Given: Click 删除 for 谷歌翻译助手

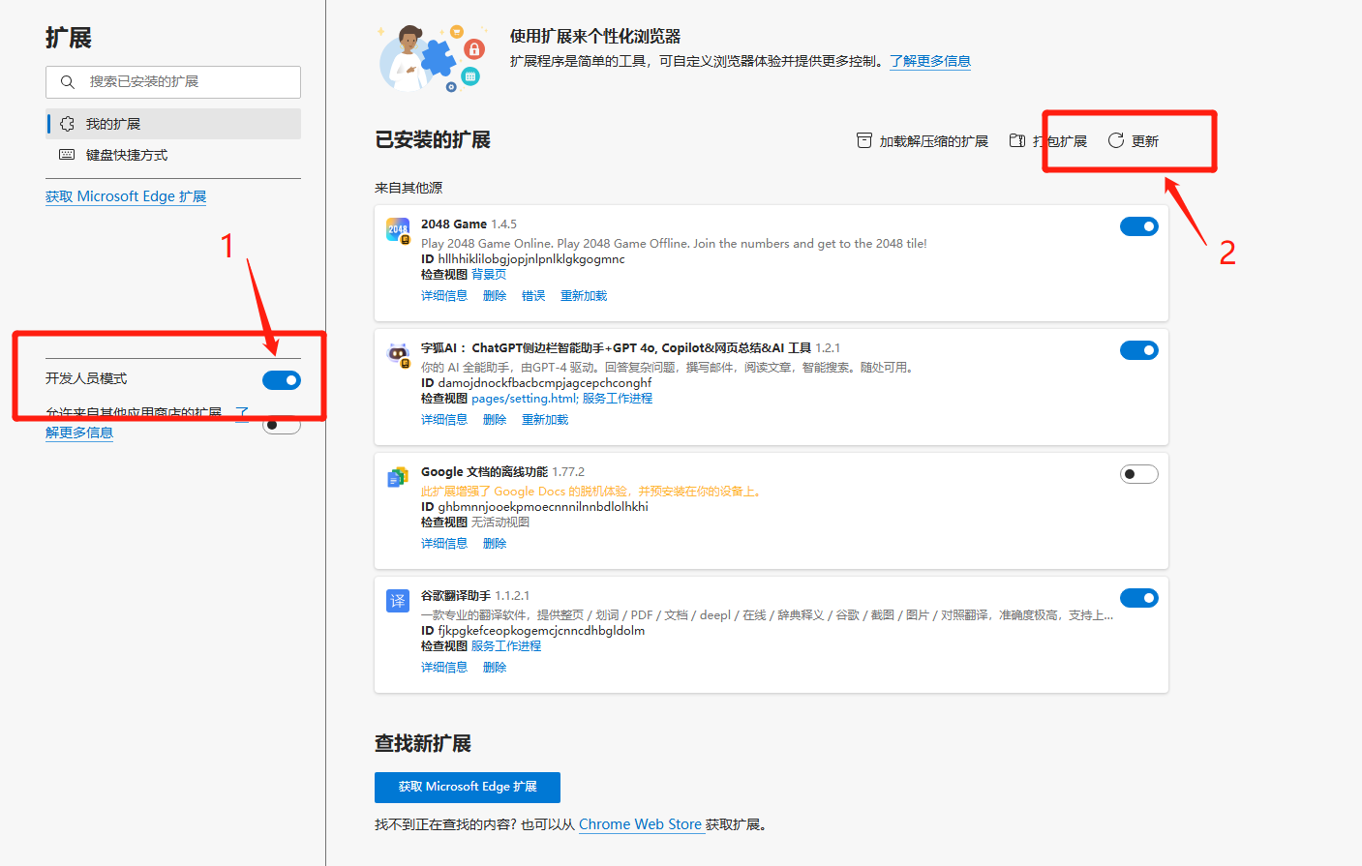Looking at the screenshot, I should pos(495,668).
